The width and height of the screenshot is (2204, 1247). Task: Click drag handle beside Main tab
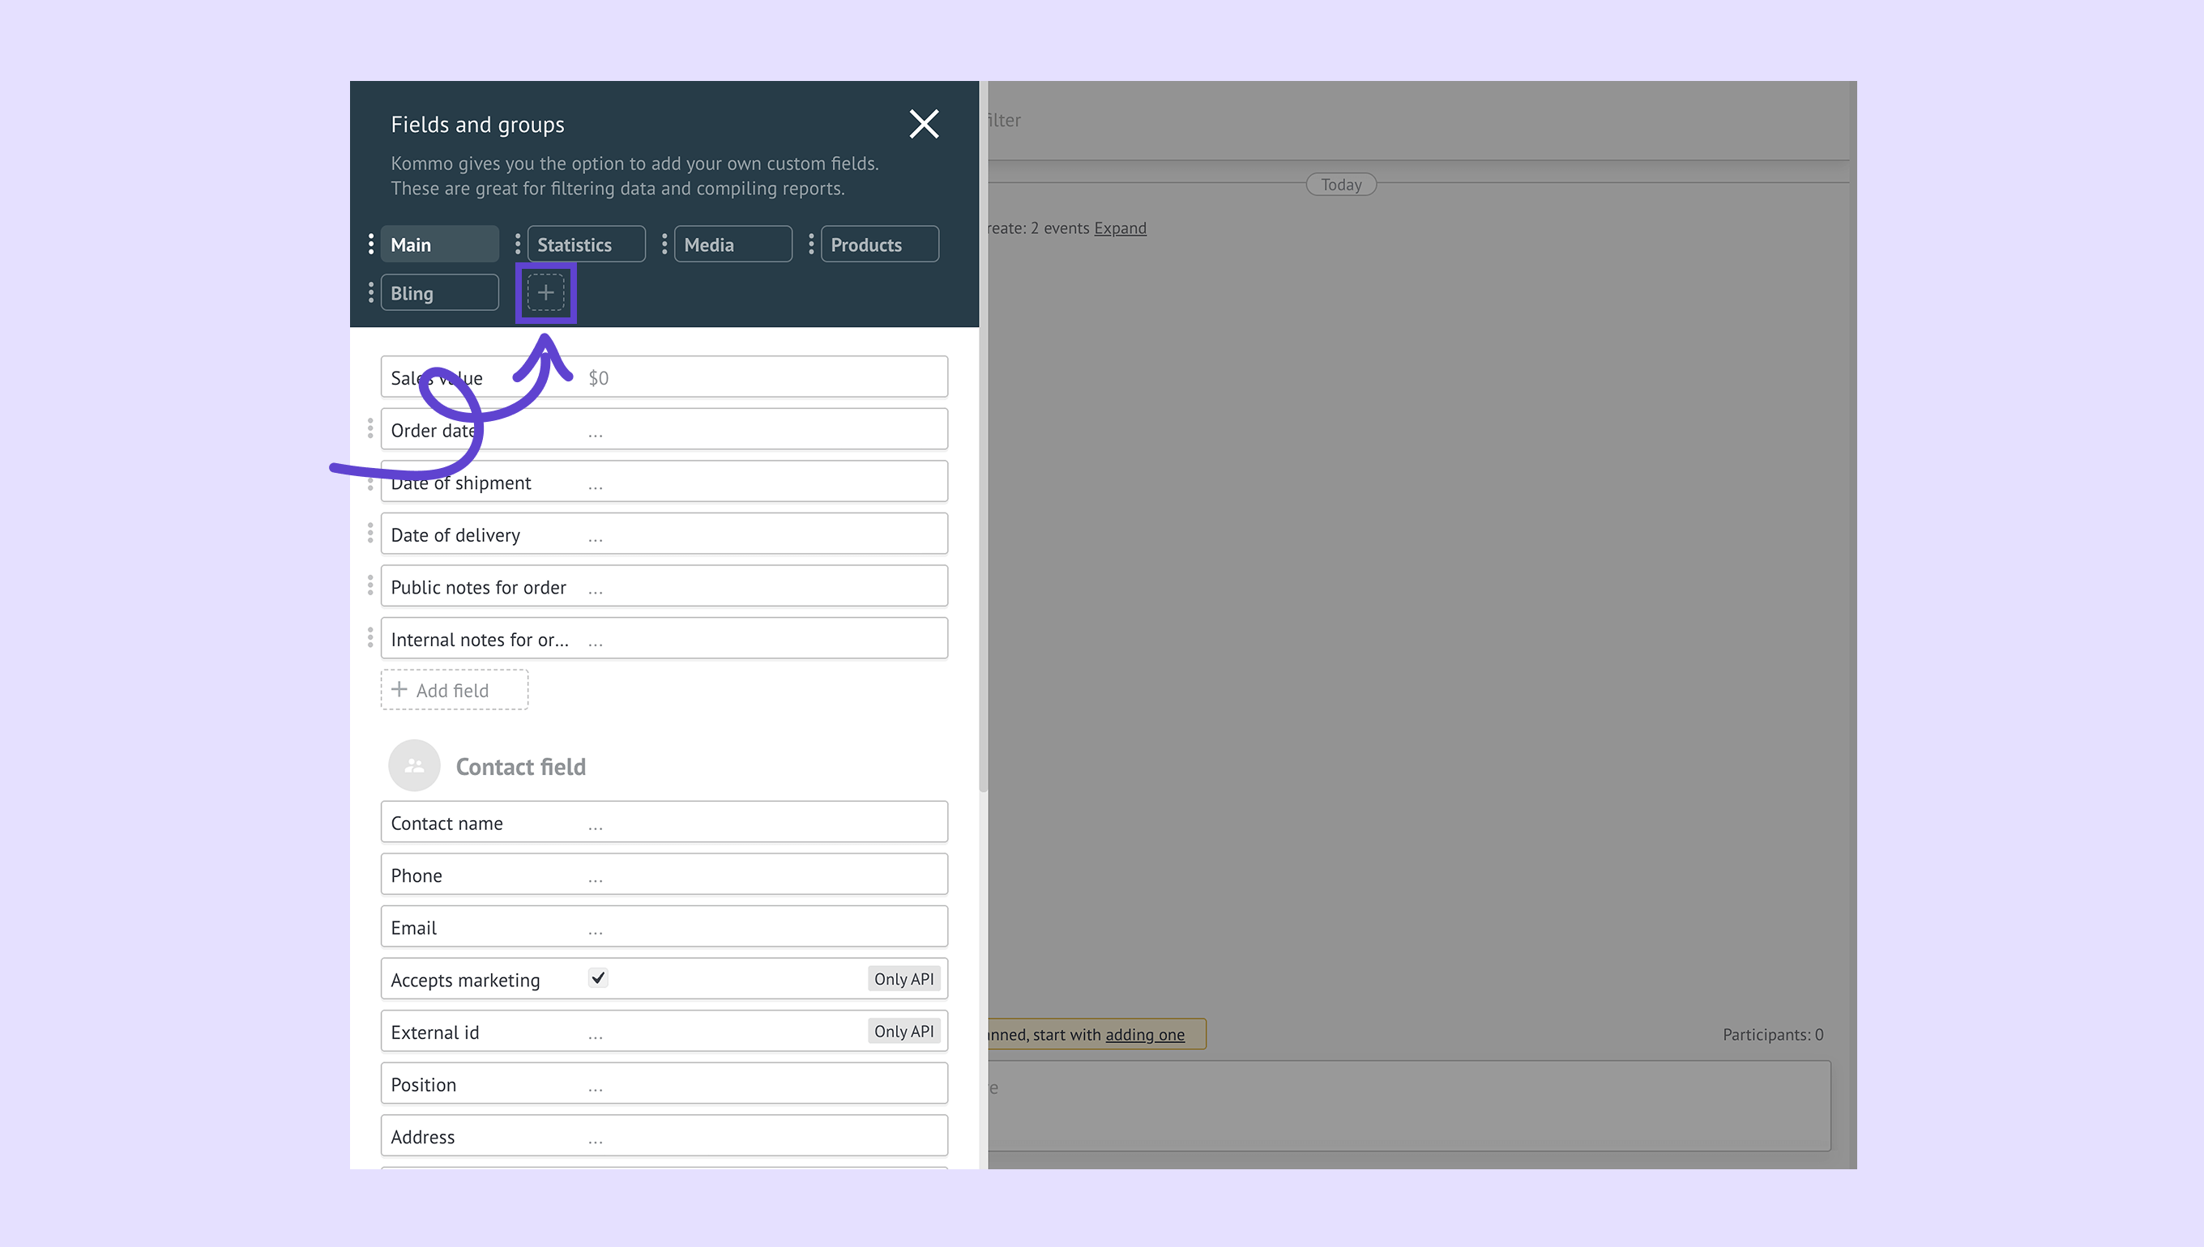coord(370,244)
